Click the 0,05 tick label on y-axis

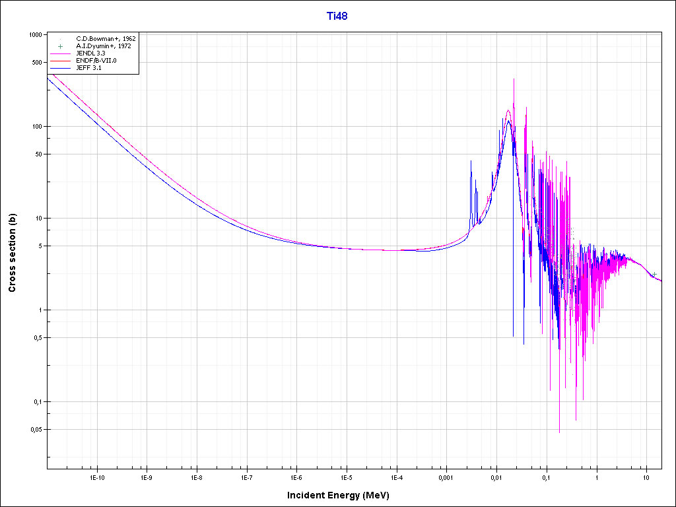(36, 430)
